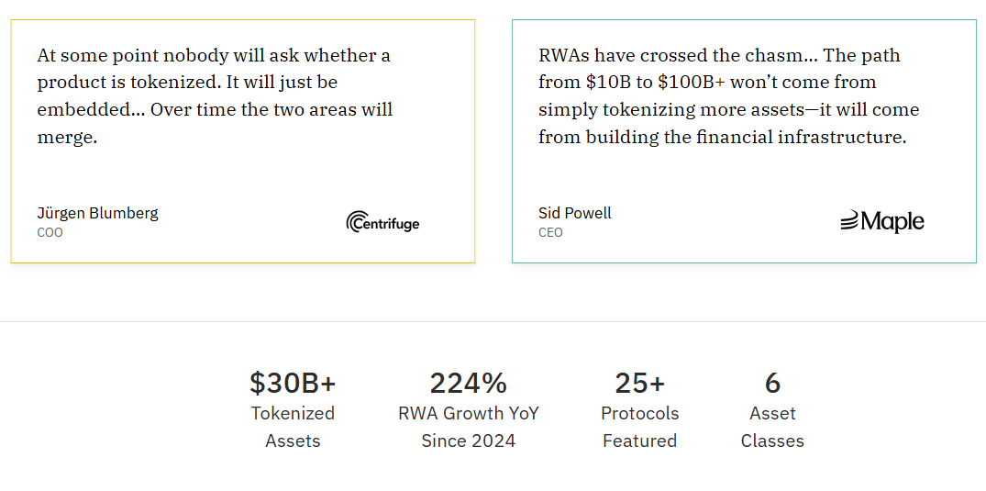Click the CEO title under Sid Powell
The height and width of the screenshot is (491, 986).
[x=550, y=232]
